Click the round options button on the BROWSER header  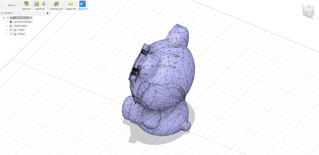[47, 13]
